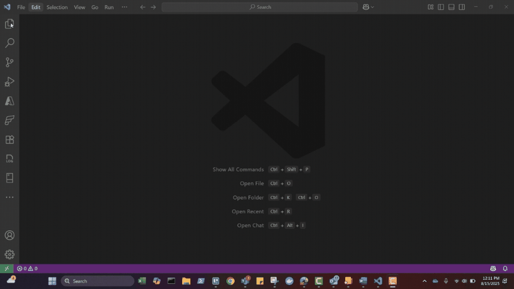The height and width of the screenshot is (289, 514).
Task: Open the View menu
Action: tap(79, 7)
